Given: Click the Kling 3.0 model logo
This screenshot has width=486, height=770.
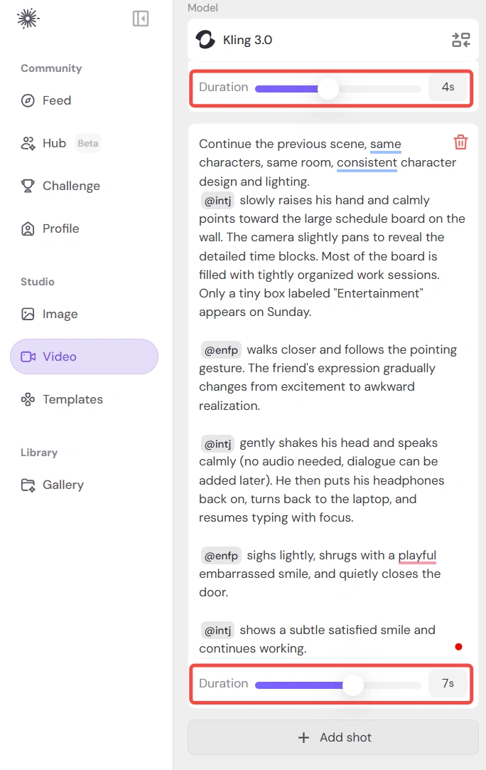Looking at the screenshot, I should coord(205,40).
